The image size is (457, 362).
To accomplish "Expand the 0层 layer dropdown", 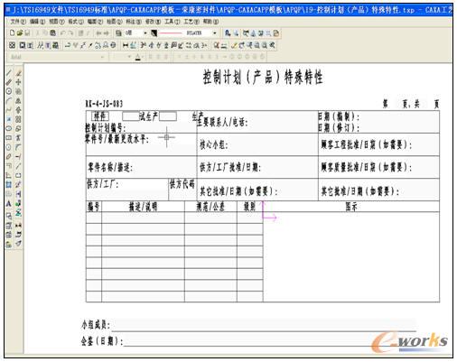I will [x=145, y=32].
